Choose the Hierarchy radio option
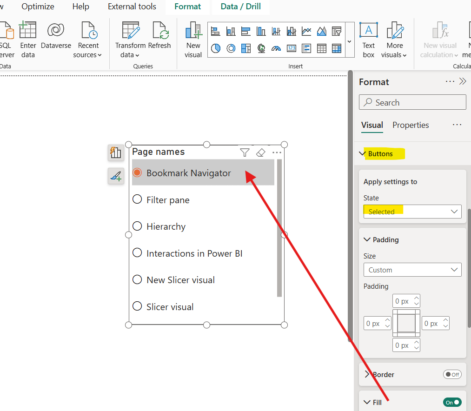The image size is (471, 411). click(137, 226)
